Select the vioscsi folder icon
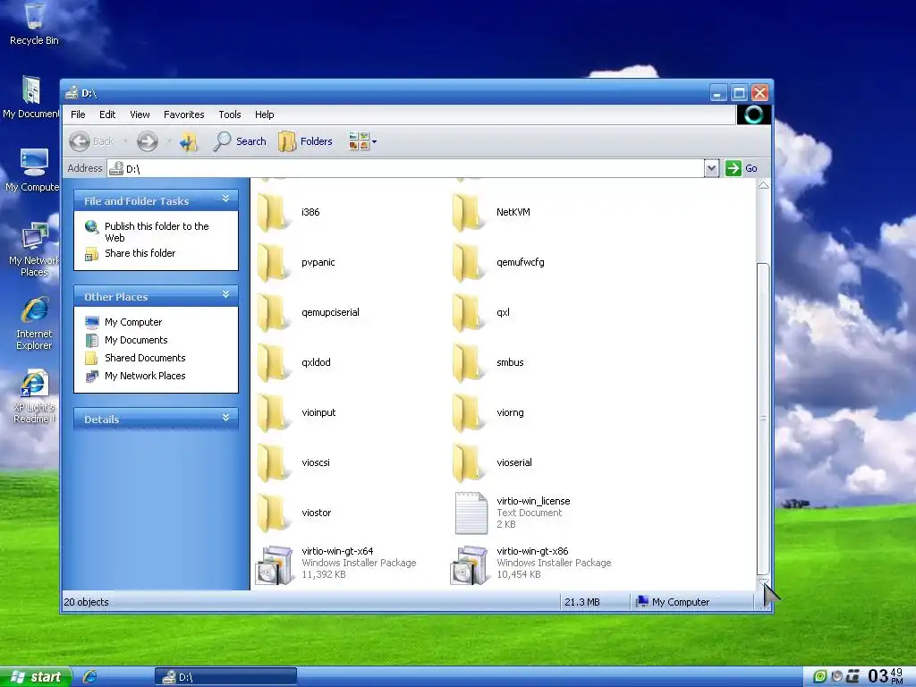This screenshot has height=687, width=916. coord(274,462)
